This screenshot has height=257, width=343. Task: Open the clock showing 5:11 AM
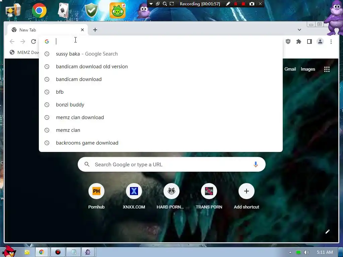pos(325,252)
